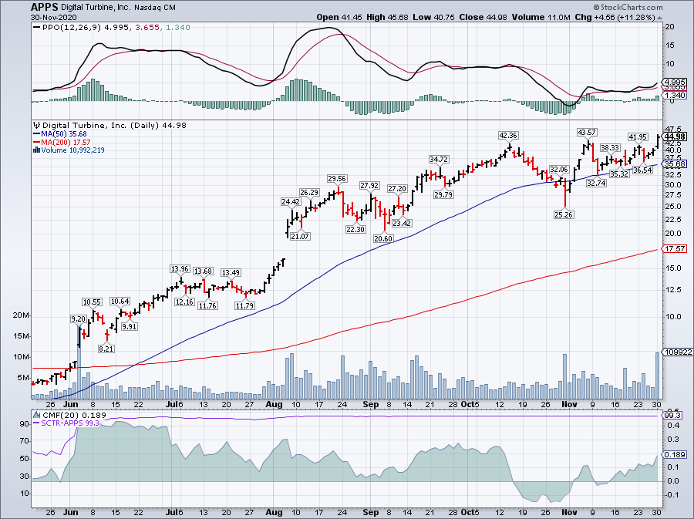Click the MA(50) 35.68 legend entry

click(64, 134)
